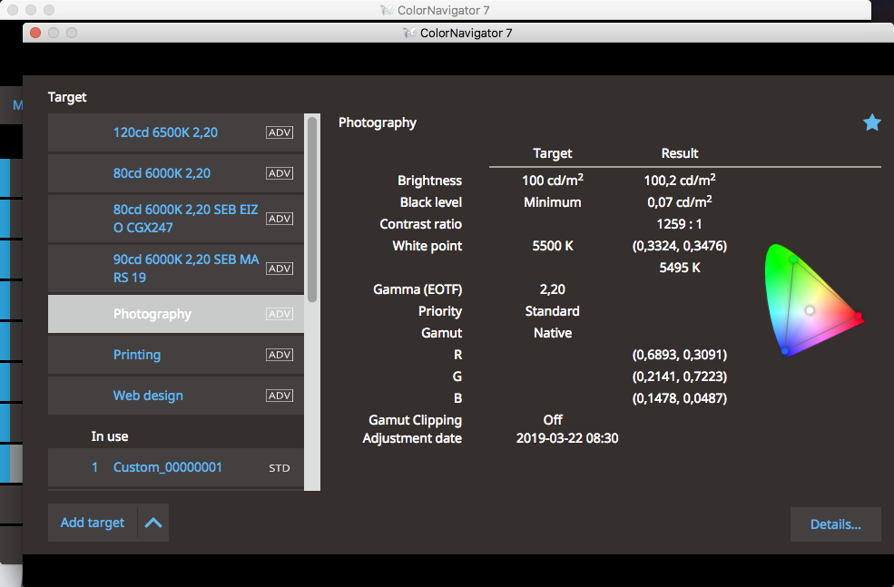The height and width of the screenshot is (587, 894).
Task: Click the ADV badge on 120cd 6500K row
Action: (x=280, y=132)
